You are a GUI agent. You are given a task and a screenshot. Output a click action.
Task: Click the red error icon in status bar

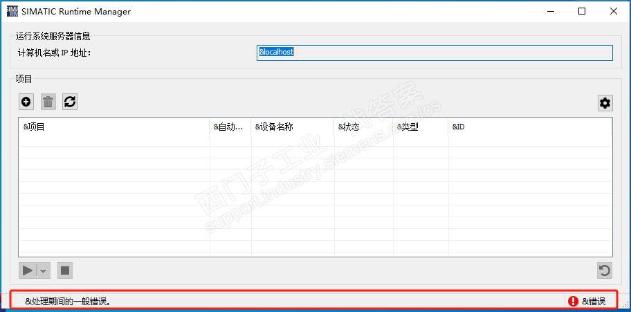click(573, 301)
